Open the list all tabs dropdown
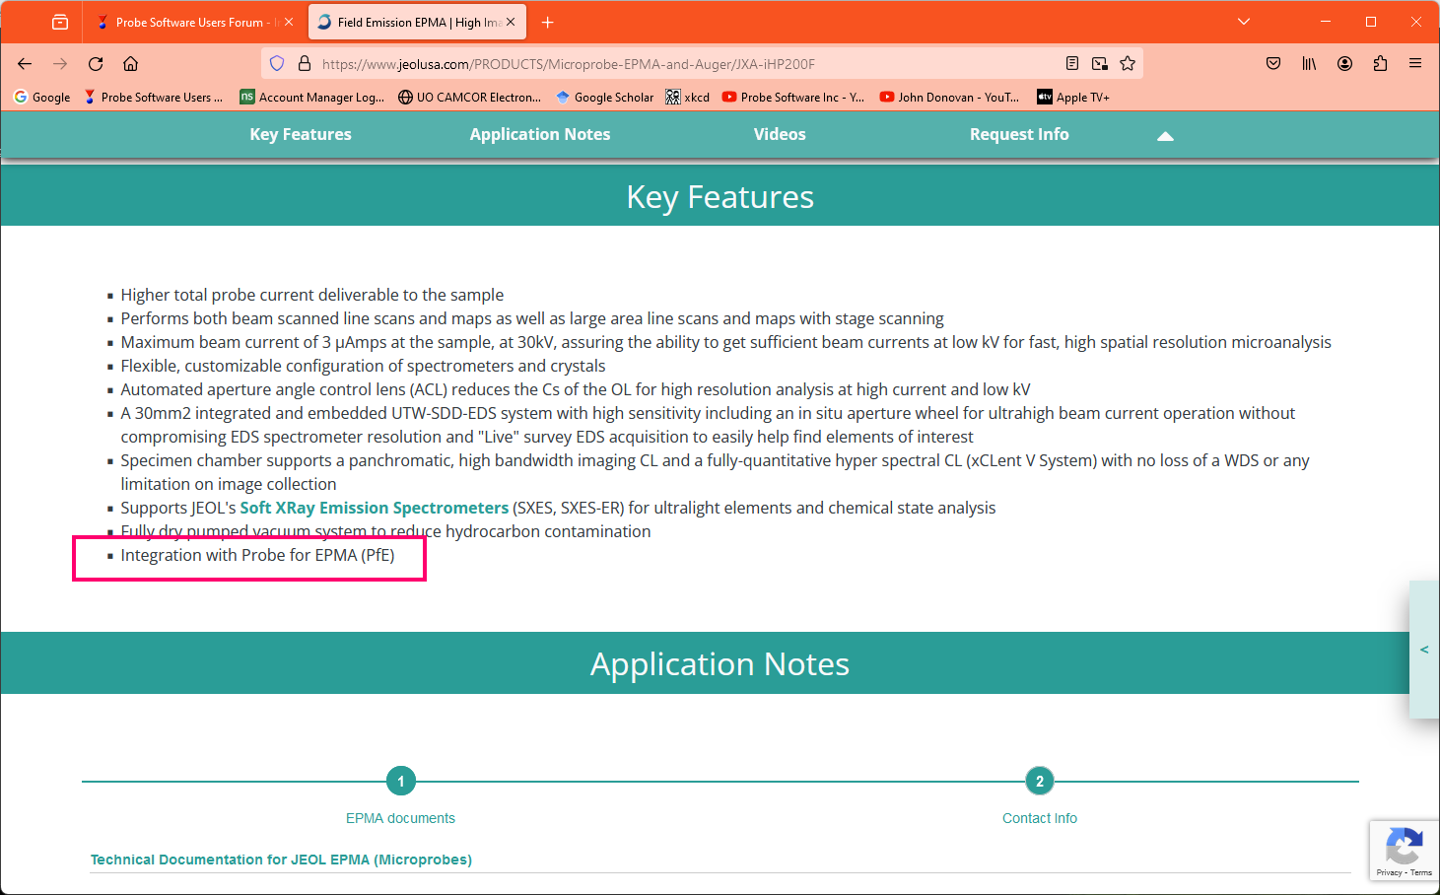The width and height of the screenshot is (1440, 895). 1244,22
